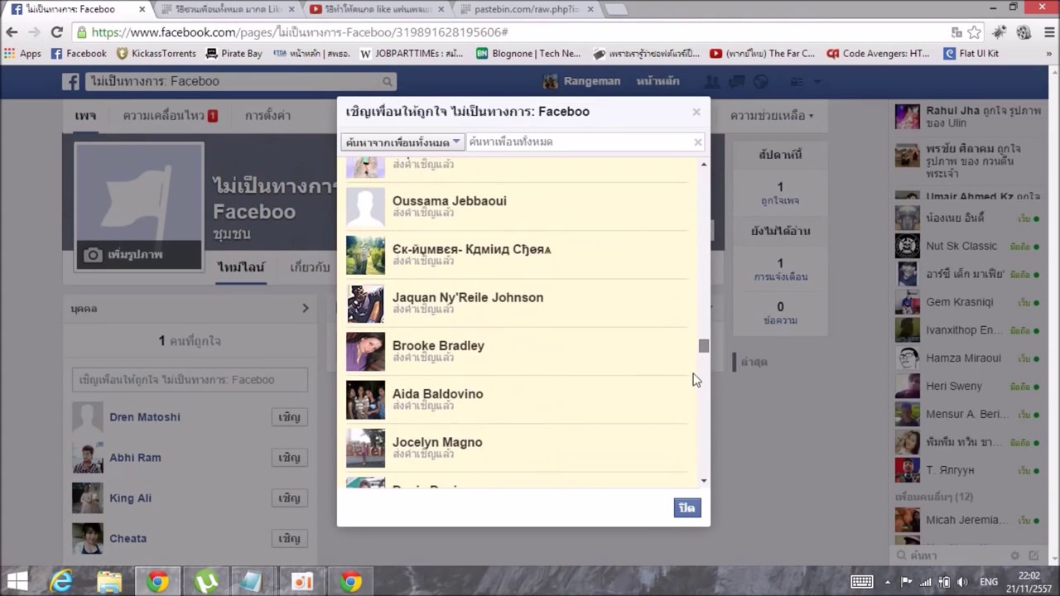
Task: Select Jaquan Ny'Reile Johnson in the list
Action: point(517,304)
